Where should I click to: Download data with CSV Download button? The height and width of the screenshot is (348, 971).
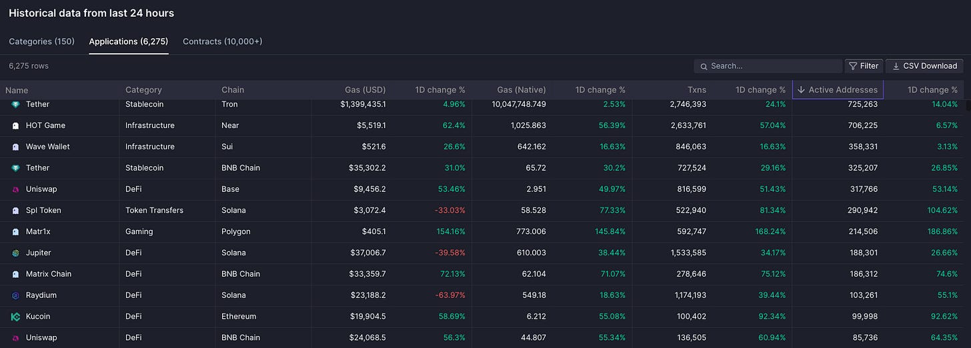coord(924,66)
